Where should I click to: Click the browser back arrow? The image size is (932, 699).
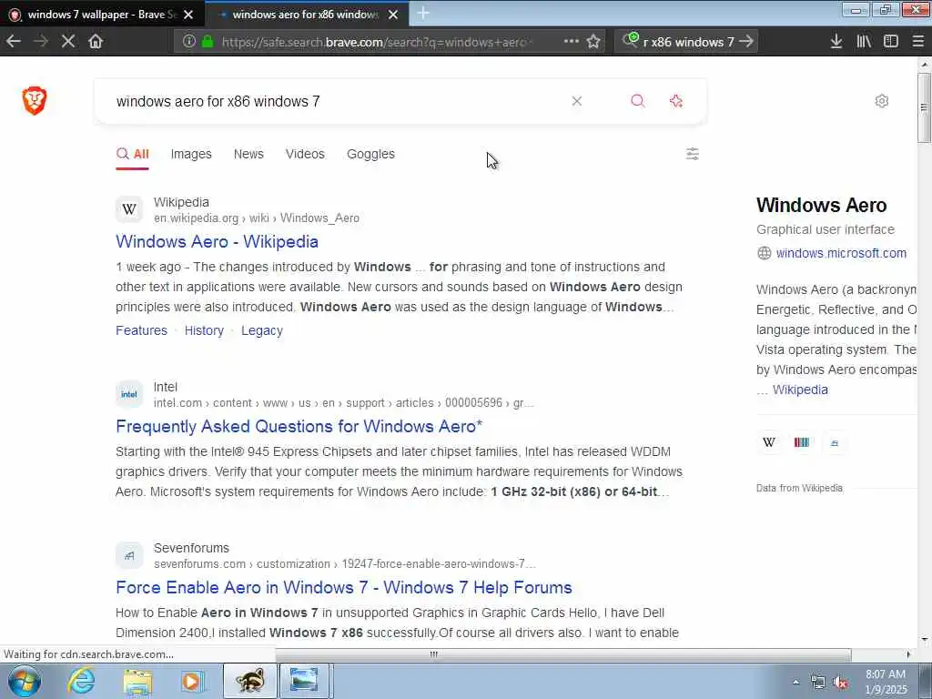(14, 41)
